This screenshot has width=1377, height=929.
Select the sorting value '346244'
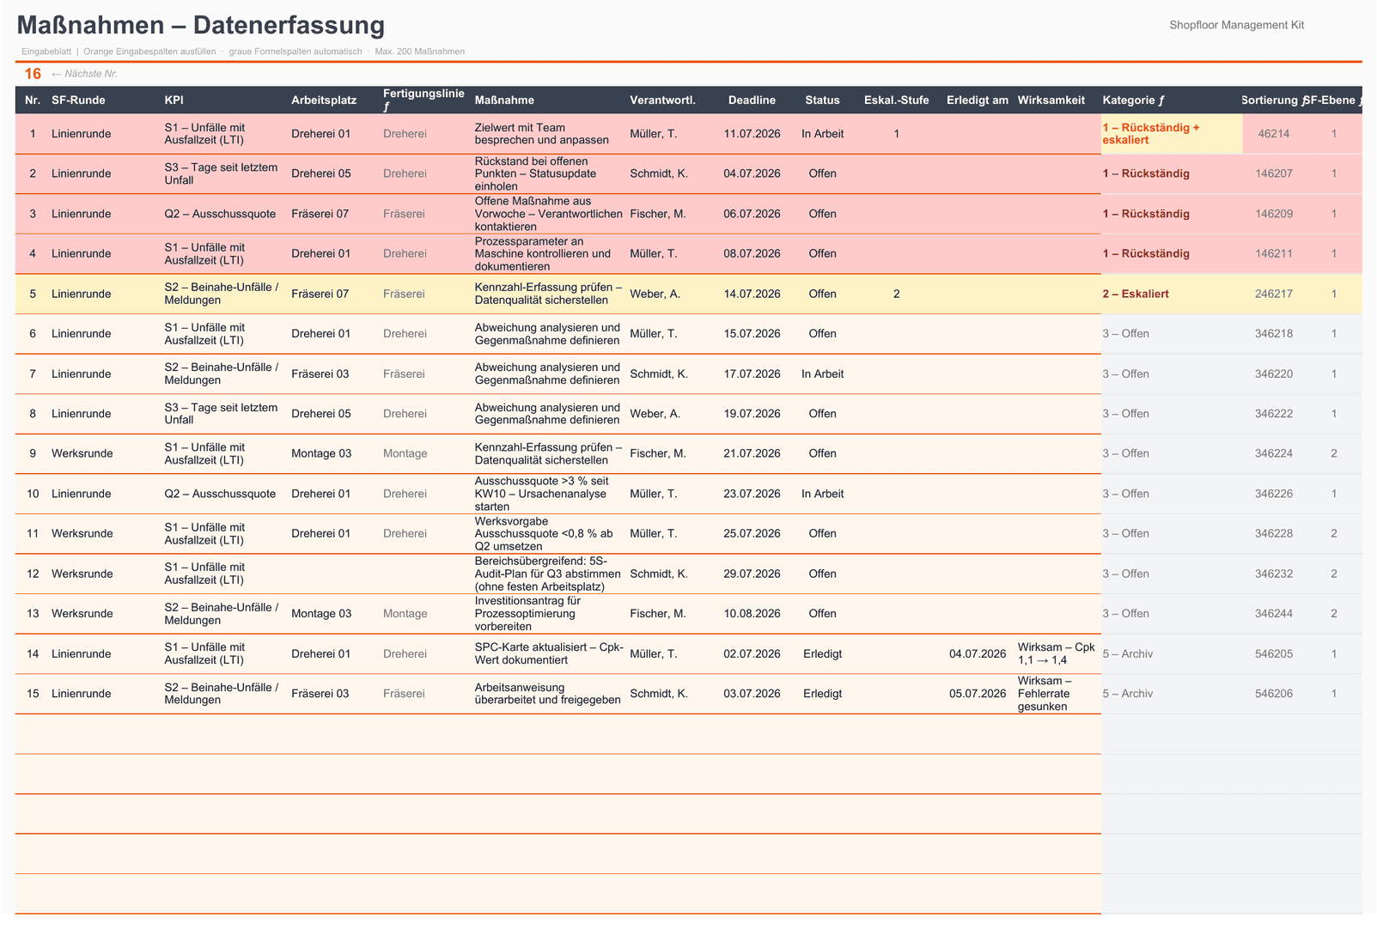pyautogui.click(x=1274, y=614)
